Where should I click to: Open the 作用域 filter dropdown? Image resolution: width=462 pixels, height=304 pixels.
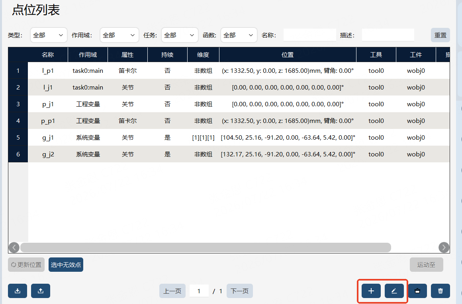pyautogui.click(x=119, y=35)
